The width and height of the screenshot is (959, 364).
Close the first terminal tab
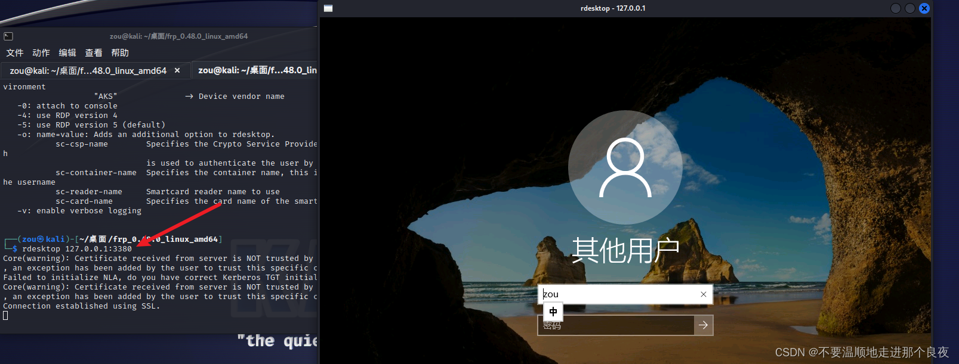tap(177, 70)
